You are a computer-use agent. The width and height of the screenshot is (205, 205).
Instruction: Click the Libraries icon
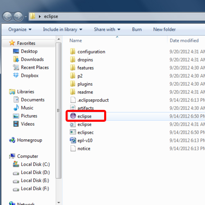click(x=12, y=91)
